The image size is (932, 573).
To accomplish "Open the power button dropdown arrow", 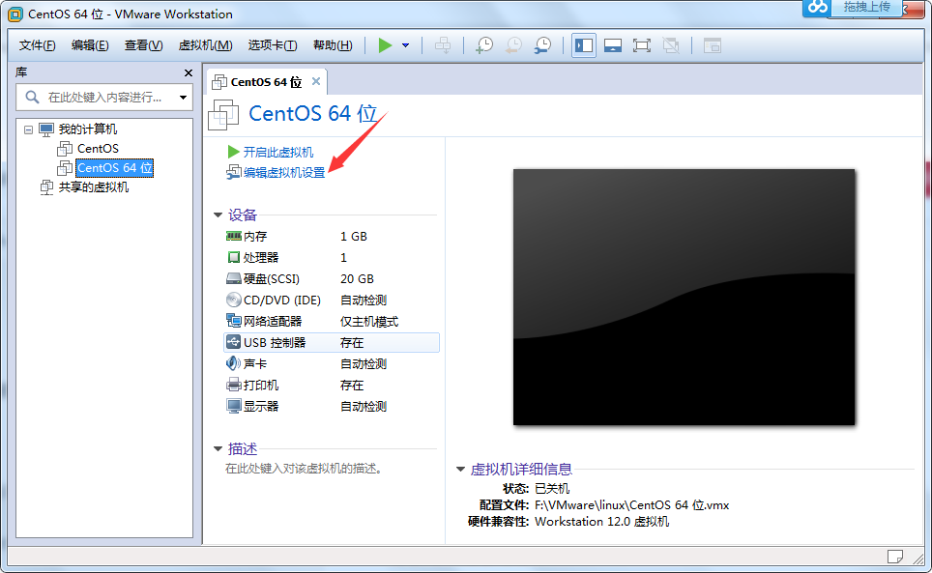I will 404,44.
